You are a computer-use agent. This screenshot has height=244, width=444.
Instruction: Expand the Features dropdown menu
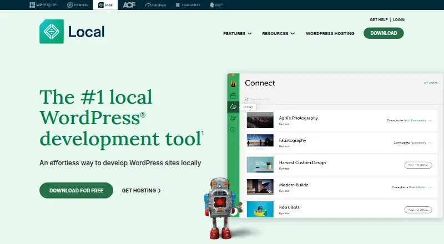238,33
